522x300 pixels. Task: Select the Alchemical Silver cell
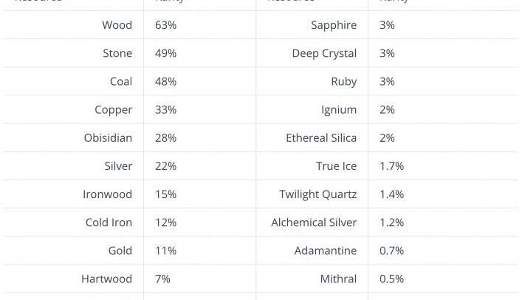click(x=314, y=222)
